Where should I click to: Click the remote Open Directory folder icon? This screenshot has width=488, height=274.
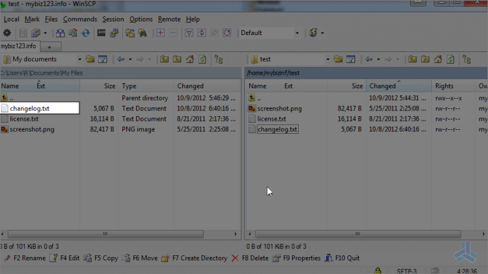pyautogui.click(x=338, y=59)
